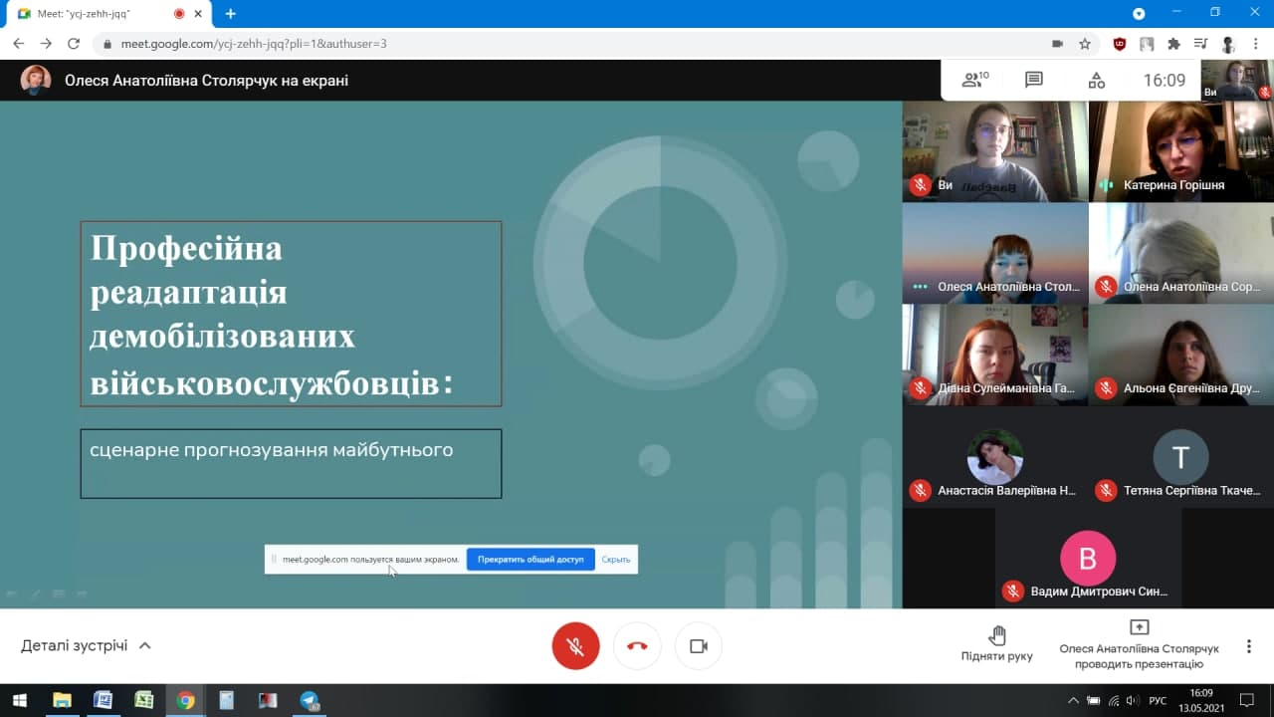Click the Скрыть link
Screen dimensions: 1274x717
pos(616,560)
